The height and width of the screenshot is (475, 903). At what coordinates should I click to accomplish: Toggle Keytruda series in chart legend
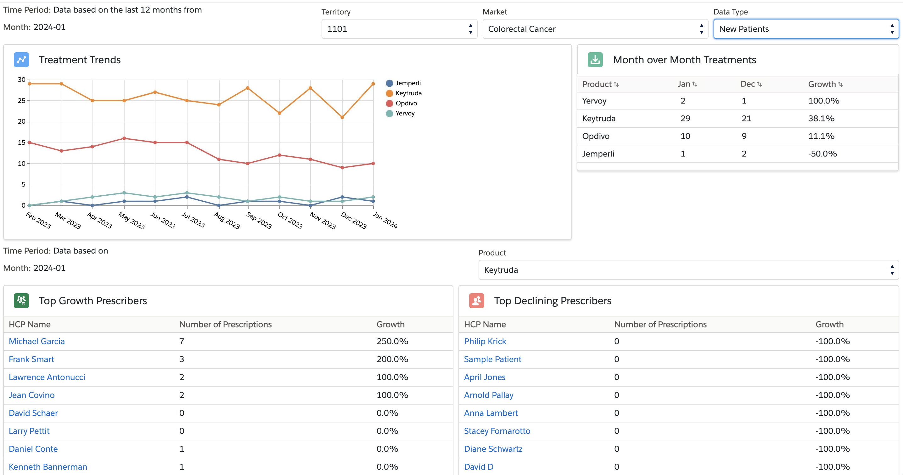(x=408, y=93)
